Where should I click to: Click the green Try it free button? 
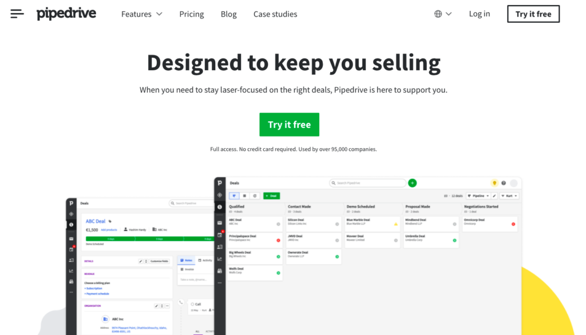[289, 125]
